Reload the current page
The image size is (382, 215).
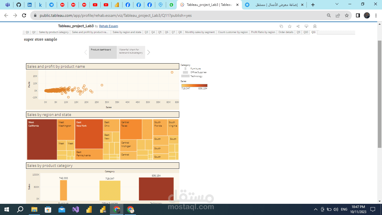pyautogui.click(x=24, y=15)
